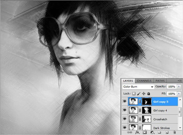This screenshot has width=183, height=135.
Task: Hide the Dark Strokes layer
Action: pos(125,128)
